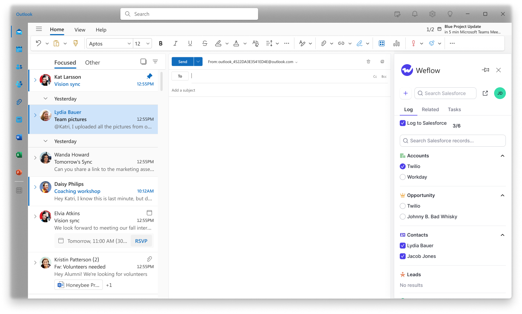Open the Word app in sidebar

pyautogui.click(x=19, y=137)
